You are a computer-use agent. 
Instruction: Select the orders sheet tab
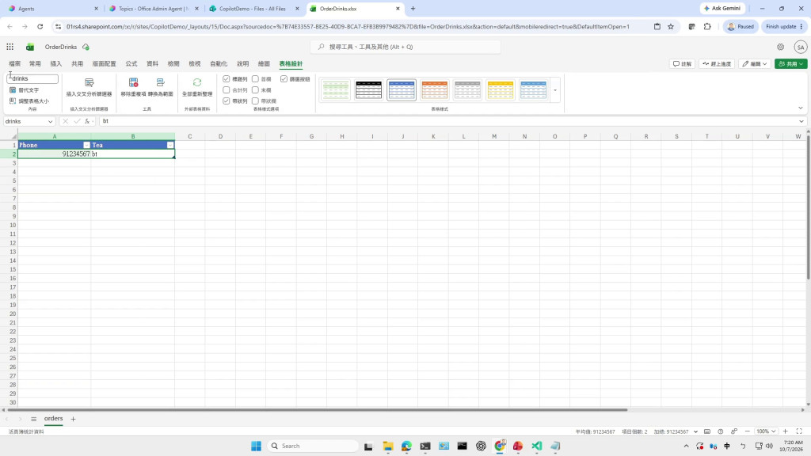[x=53, y=419]
